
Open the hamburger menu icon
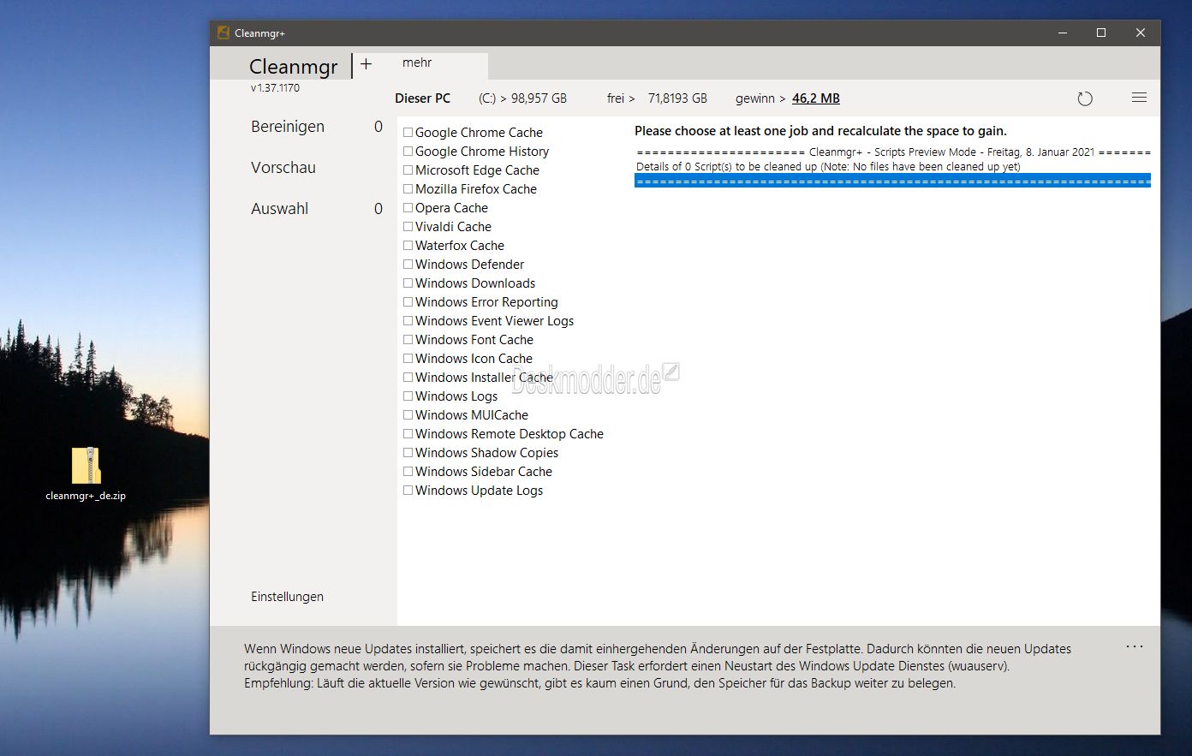click(1139, 98)
